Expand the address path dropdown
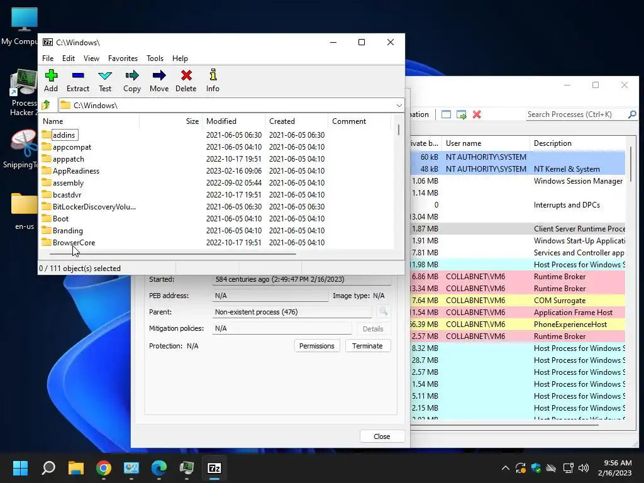 click(399, 106)
